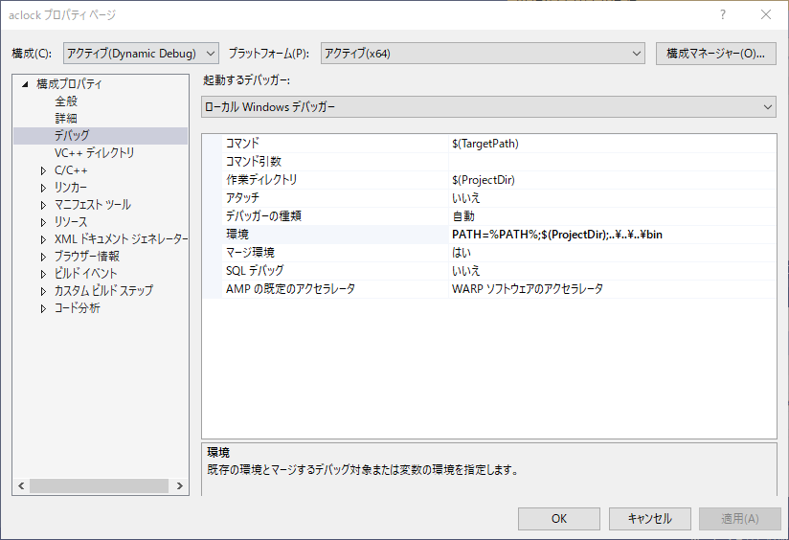
Task: Expand the リンカー tree node
Action: click(43, 188)
